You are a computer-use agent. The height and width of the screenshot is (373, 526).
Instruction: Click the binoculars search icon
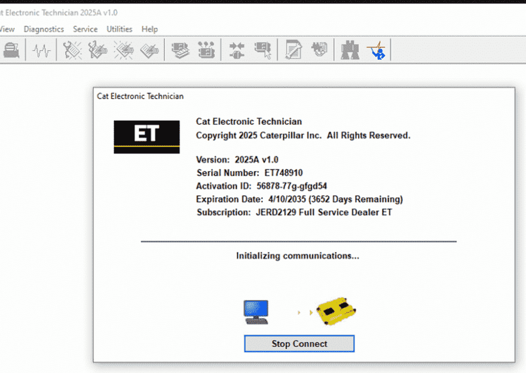tap(350, 50)
